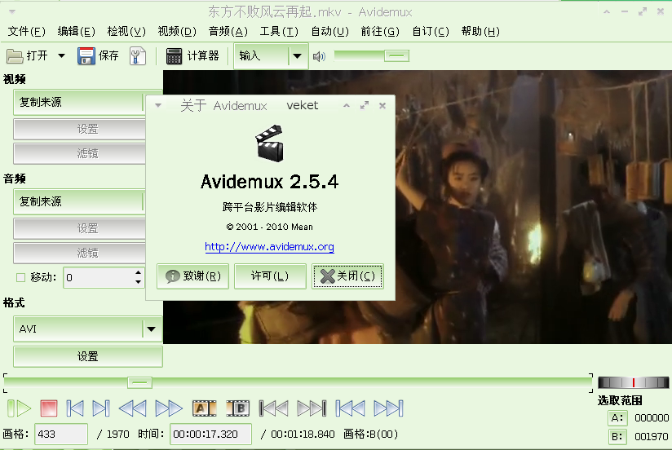This screenshot has width=672, height=450.
Task: Open the 文件(F) menu
Action: [x=27, y=31]
